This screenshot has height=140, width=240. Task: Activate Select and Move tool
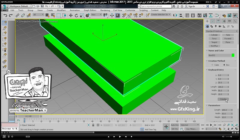[x=71, y=15]
